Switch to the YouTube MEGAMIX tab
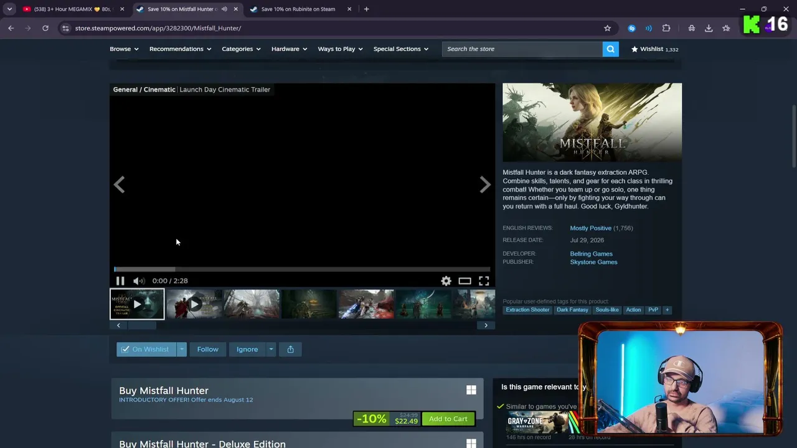This screenshot has height=448, width=797. point(73,9)
